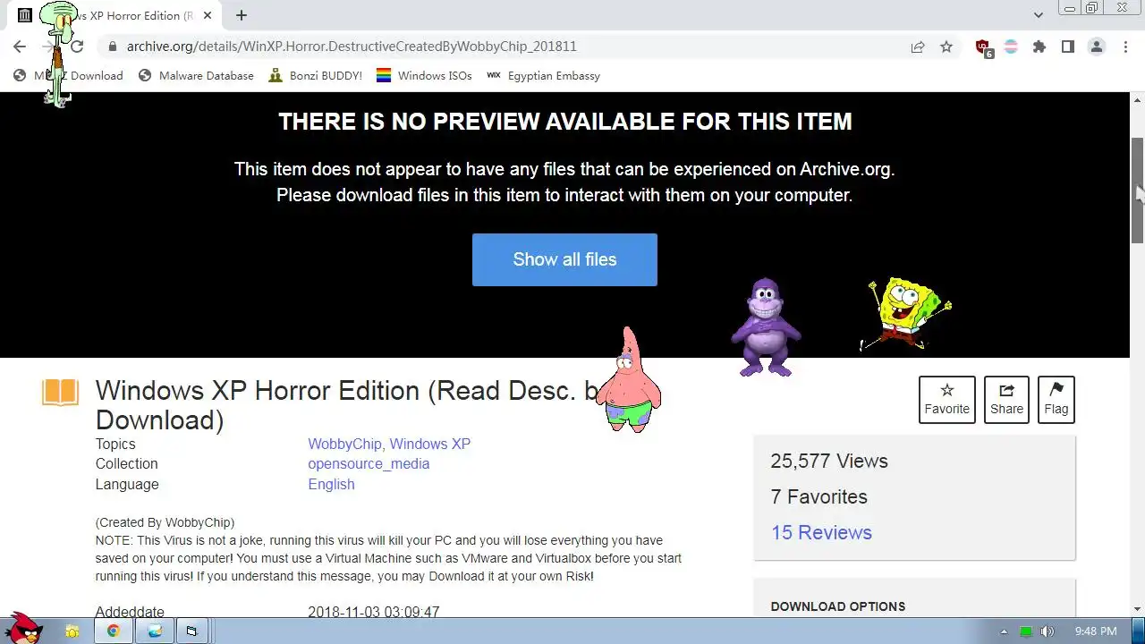The width and height of the screenshot is (1145, 644).
Task: Click the page vertical scrollbar thumb
Action: pyautogui.click(x=1137, y=190)
